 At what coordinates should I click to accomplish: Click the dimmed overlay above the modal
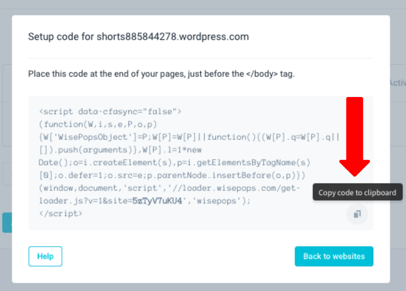coord(200,7)
